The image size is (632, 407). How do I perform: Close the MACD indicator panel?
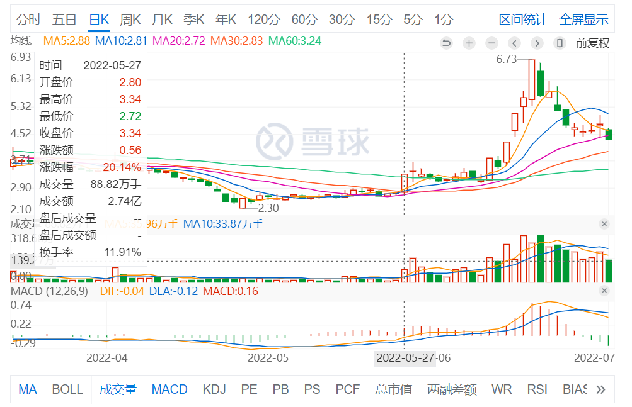(x=604, y=291)
